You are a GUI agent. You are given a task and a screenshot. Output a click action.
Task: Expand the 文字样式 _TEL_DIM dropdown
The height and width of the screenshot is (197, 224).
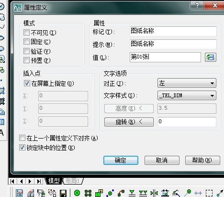[x=187, y=95]
